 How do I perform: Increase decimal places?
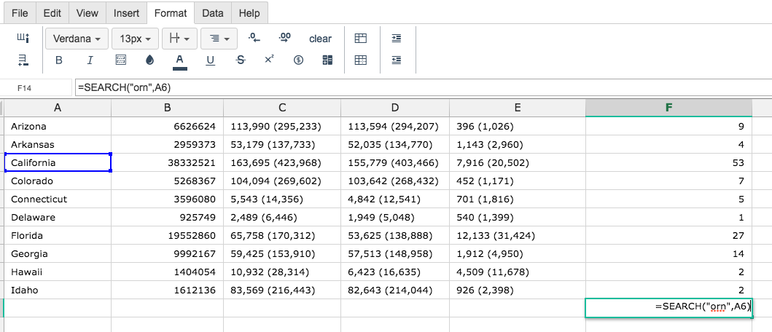click(284, 37)
